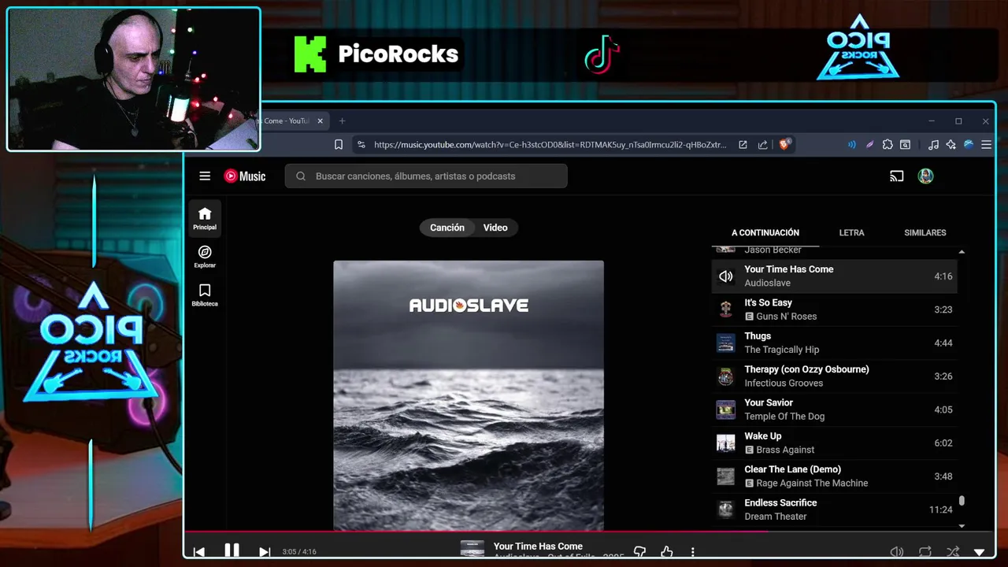1008x567 pixels.
Task: Click the address bar URL
Action: click(550, 145)
